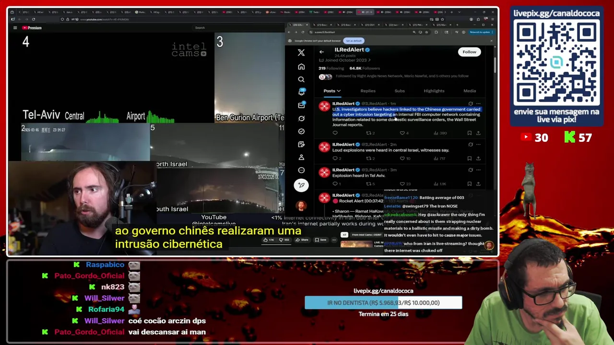This screenshot has height=345, width=614.
Task: Click the back arrow beside ILRedAlert header
Action: pos(321,52)
